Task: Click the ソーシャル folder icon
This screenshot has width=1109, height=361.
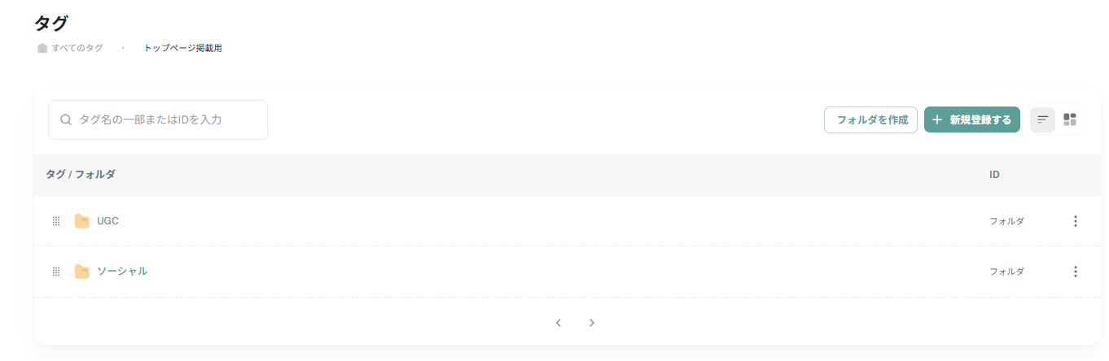Action: [x=82, y=272]
